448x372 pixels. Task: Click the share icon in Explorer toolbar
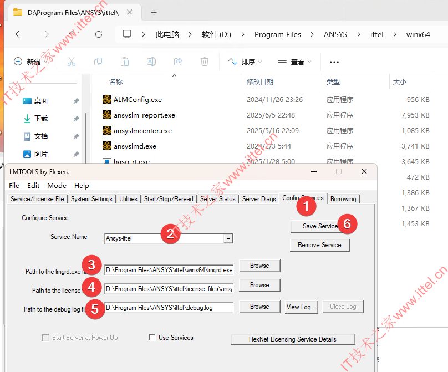[x=178, y=62]
